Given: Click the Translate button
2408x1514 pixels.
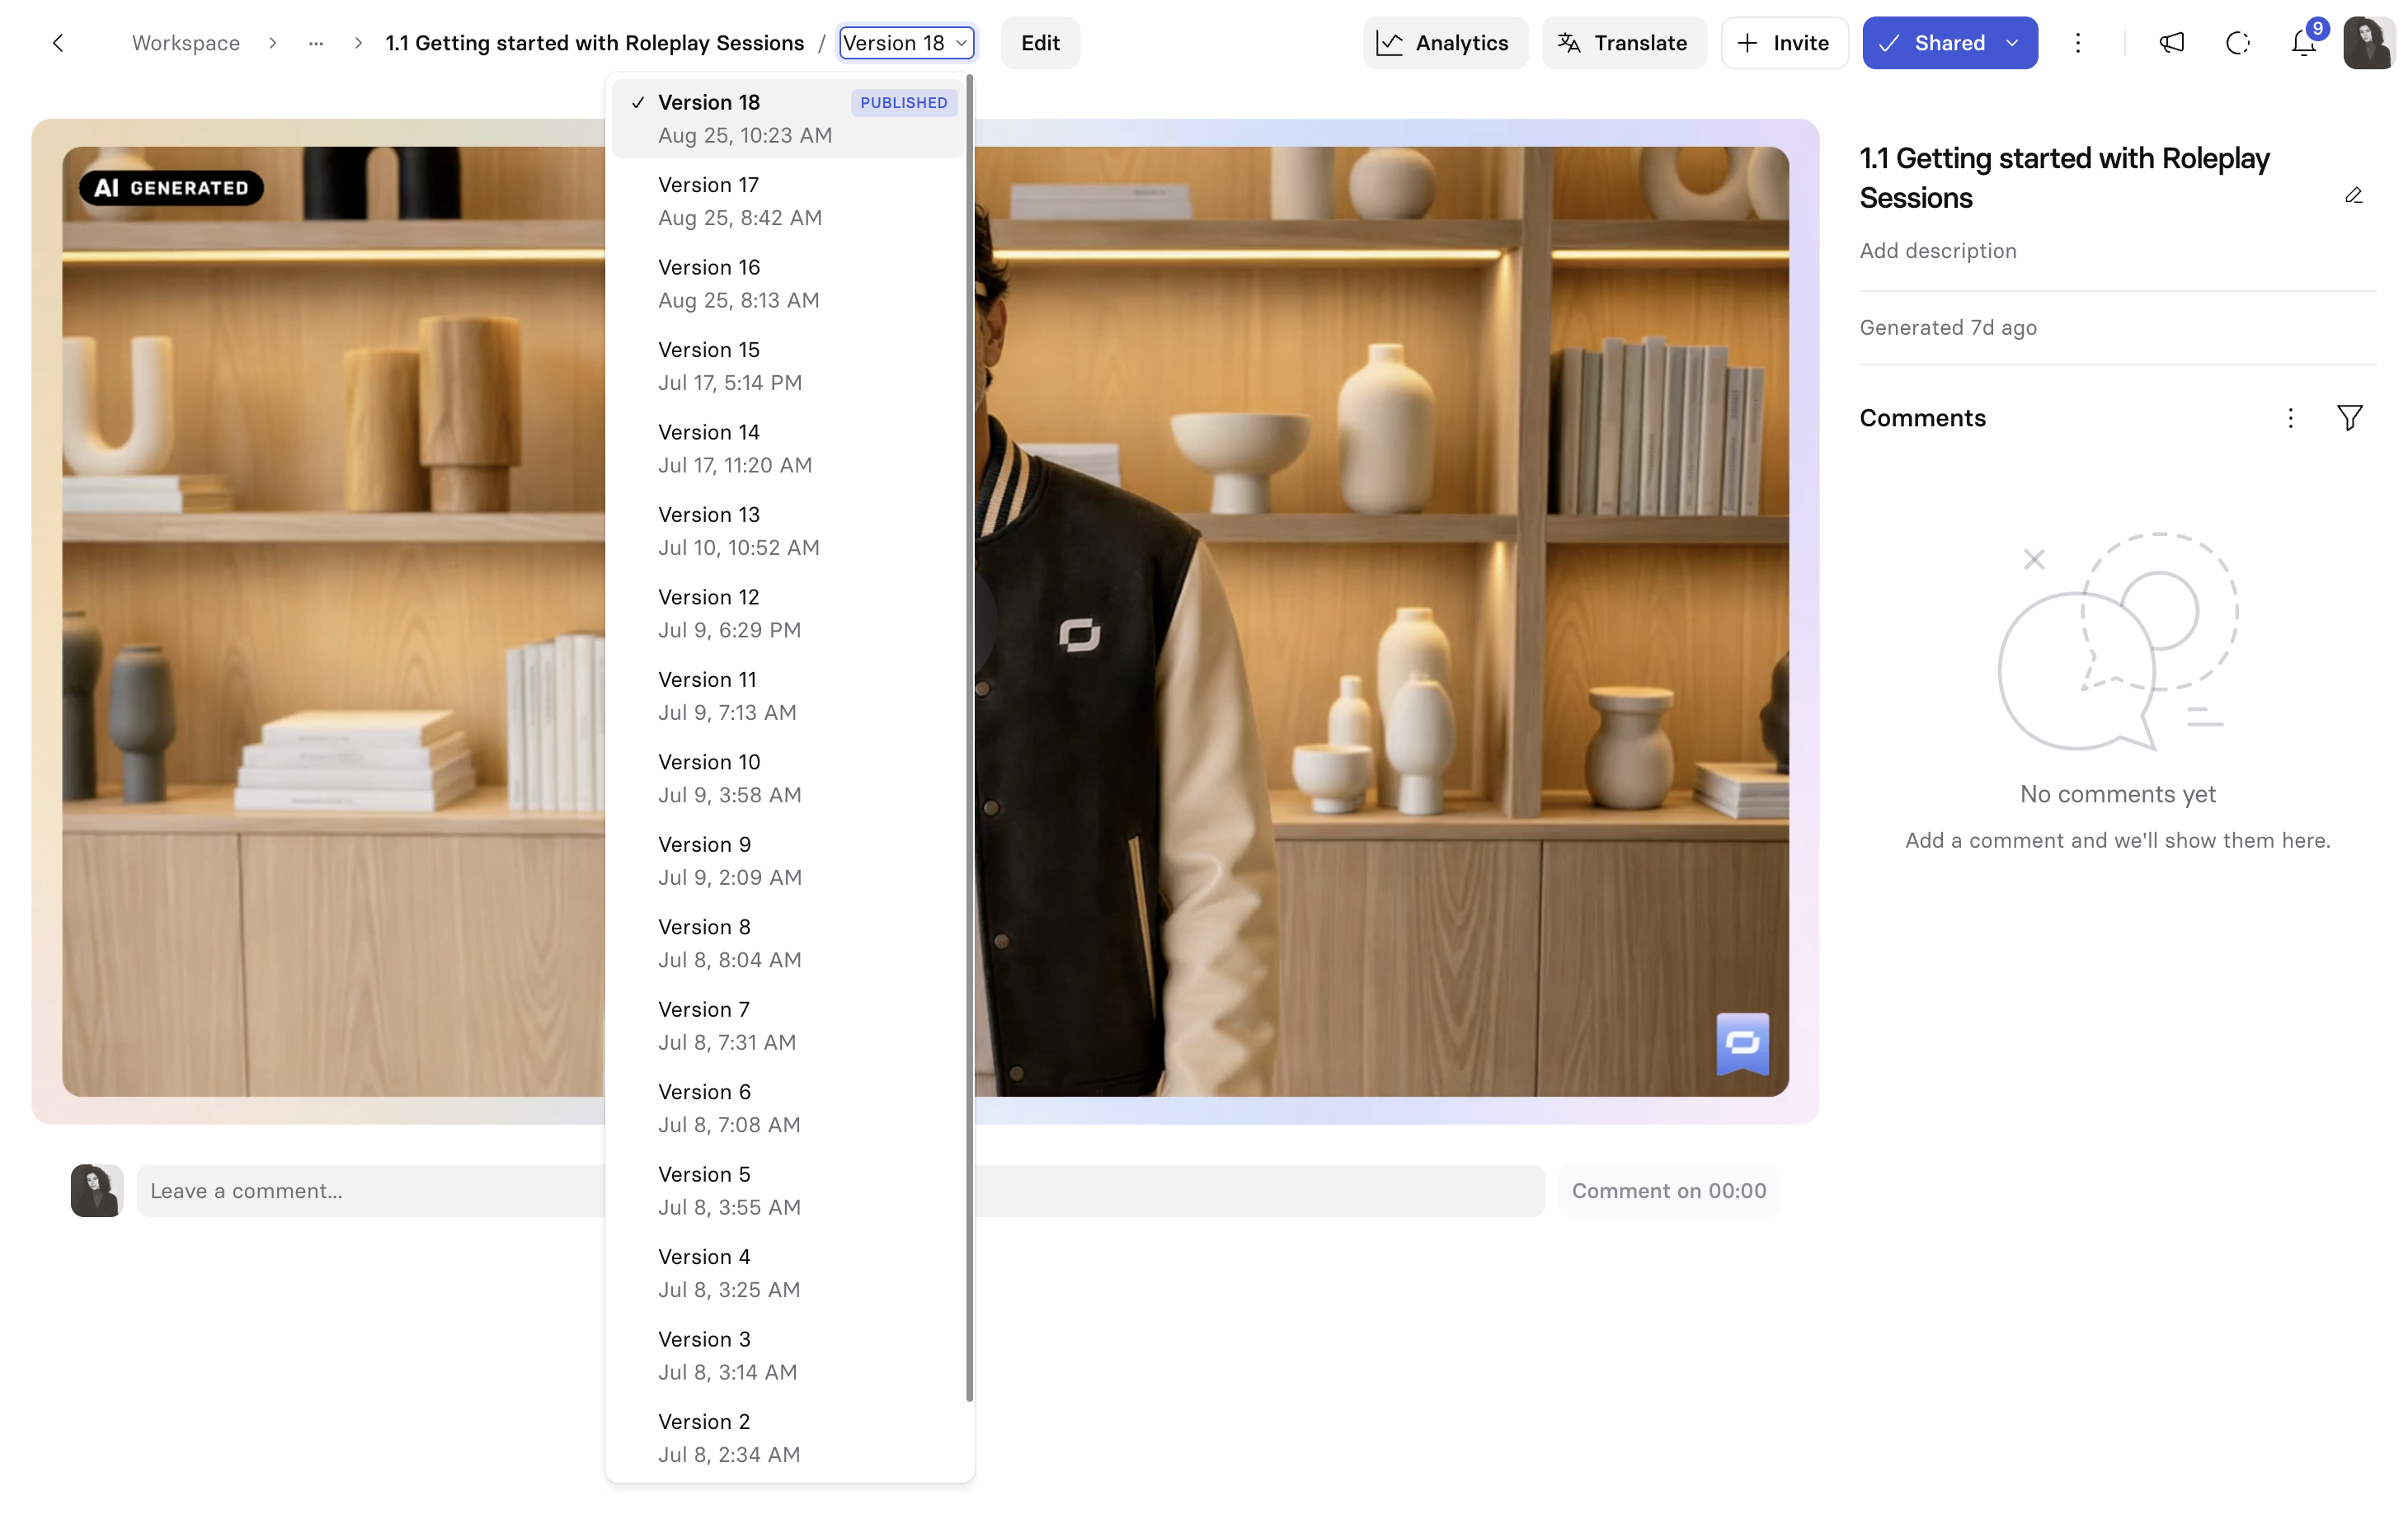Looking at the screenshot, I should (x=1623, y=43).
